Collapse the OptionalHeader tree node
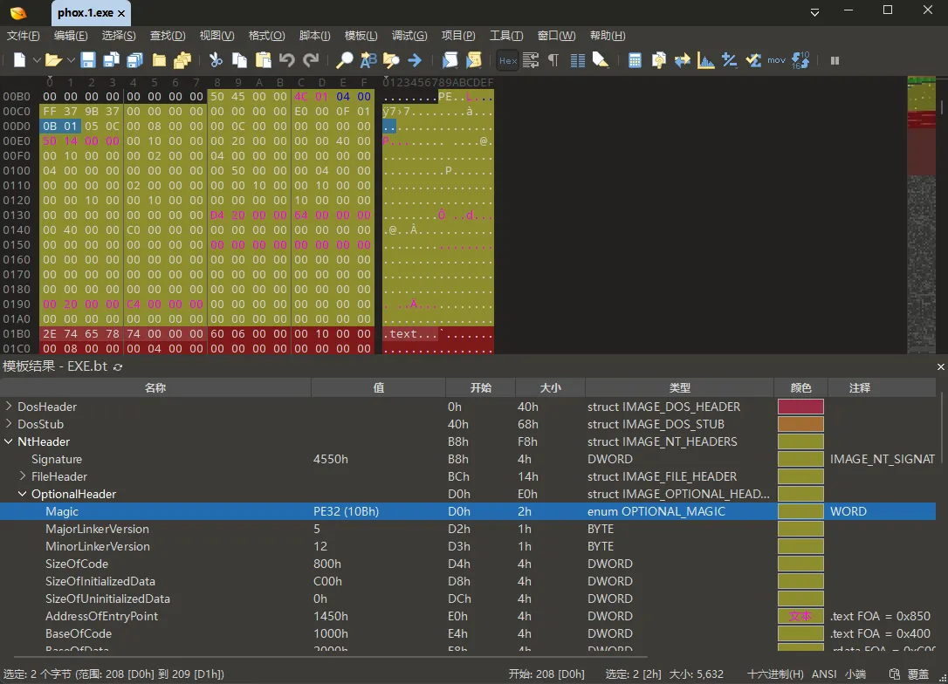The width and height of the screenshot is (948, 684). (x=23, y=494)
